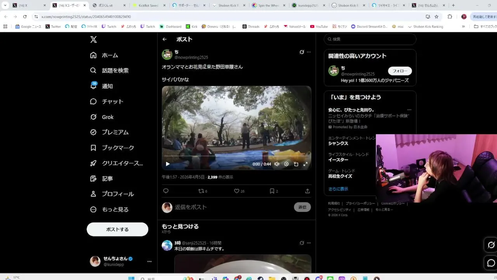The image size is (497, 280).
Task: Open browser tab search dropdown
Action: pos(5,5)
